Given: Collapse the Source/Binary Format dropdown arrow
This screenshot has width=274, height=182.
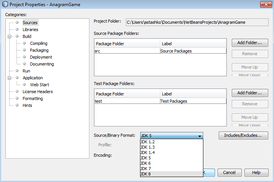Looking at the screenshot, I should click(200, 136).
